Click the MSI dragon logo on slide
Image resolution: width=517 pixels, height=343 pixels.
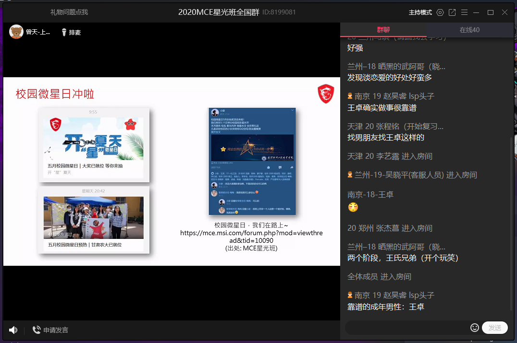coord(326,94)
